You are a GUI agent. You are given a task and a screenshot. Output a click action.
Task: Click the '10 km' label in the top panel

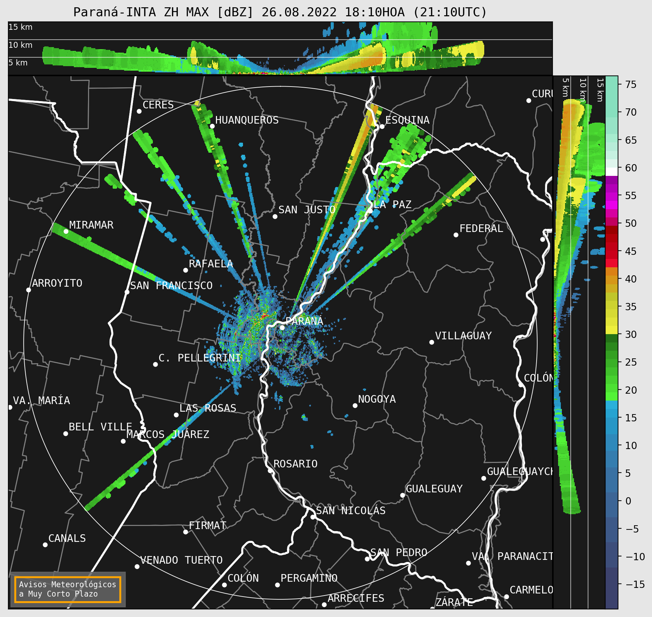[x=20, y=45]
